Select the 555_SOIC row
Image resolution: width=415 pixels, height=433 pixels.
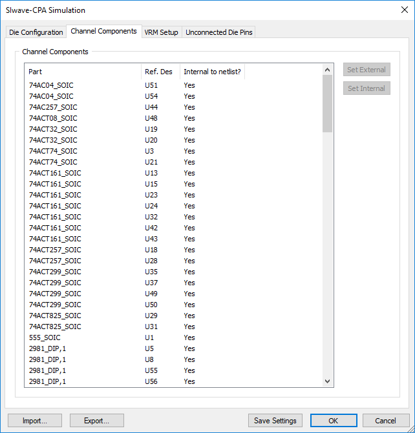click(173, 337)
